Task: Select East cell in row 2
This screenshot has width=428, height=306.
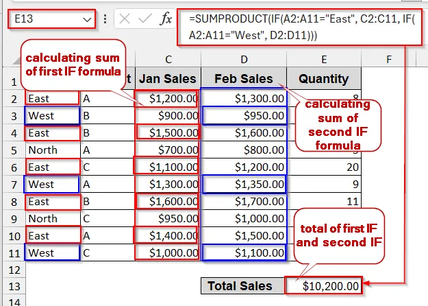Action: click(x=53, y=98)
